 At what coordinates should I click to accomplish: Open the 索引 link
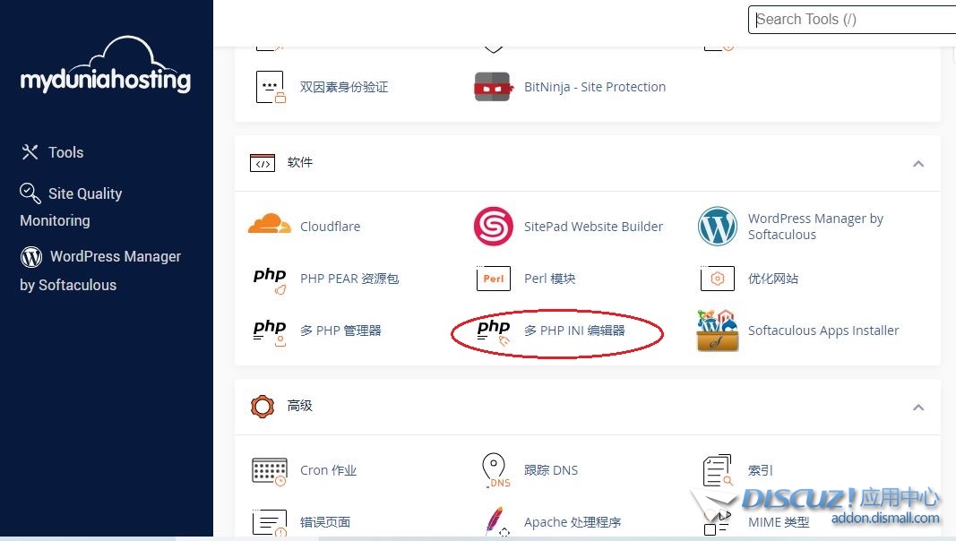coord(761,470)
